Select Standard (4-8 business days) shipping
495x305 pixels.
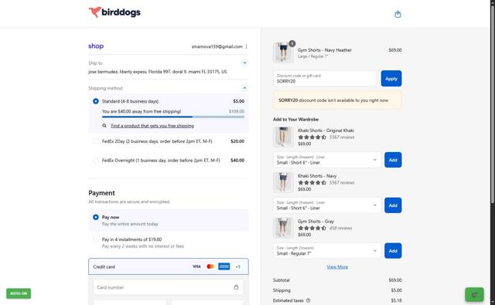pos(96,101)
